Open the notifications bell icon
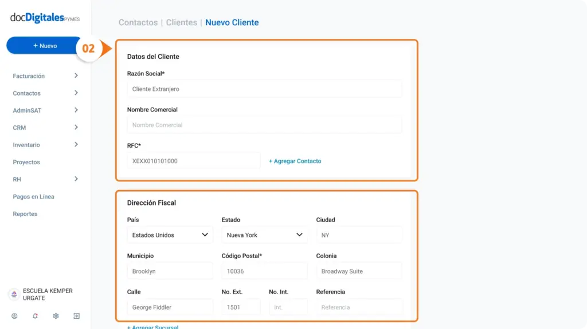This screenshot has height=329, width=587. point(35,316)
